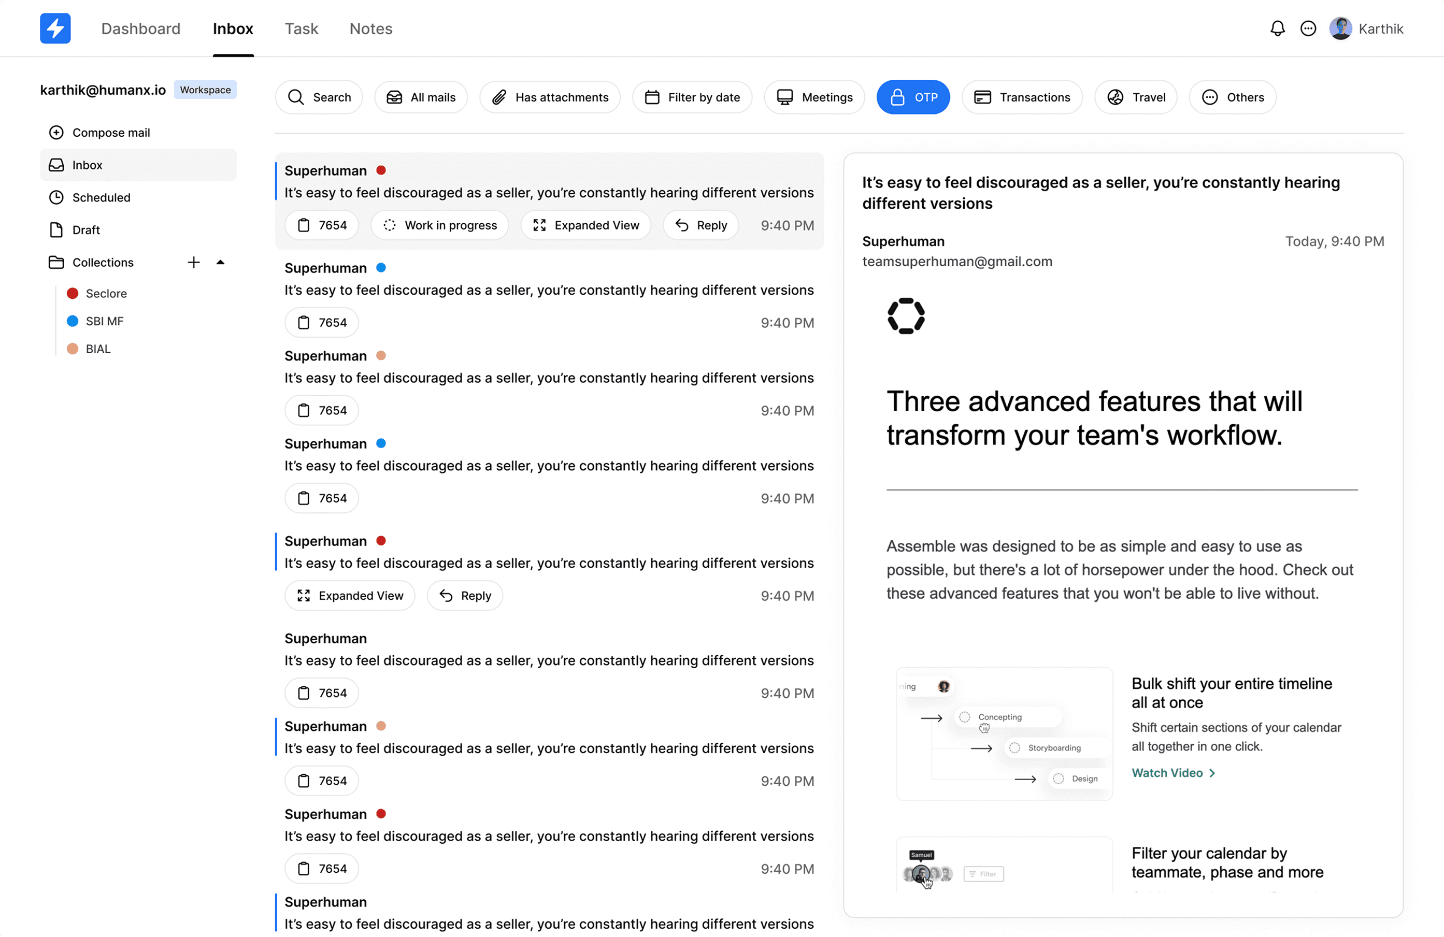Open the Others filter menu

click(1232, 97)
